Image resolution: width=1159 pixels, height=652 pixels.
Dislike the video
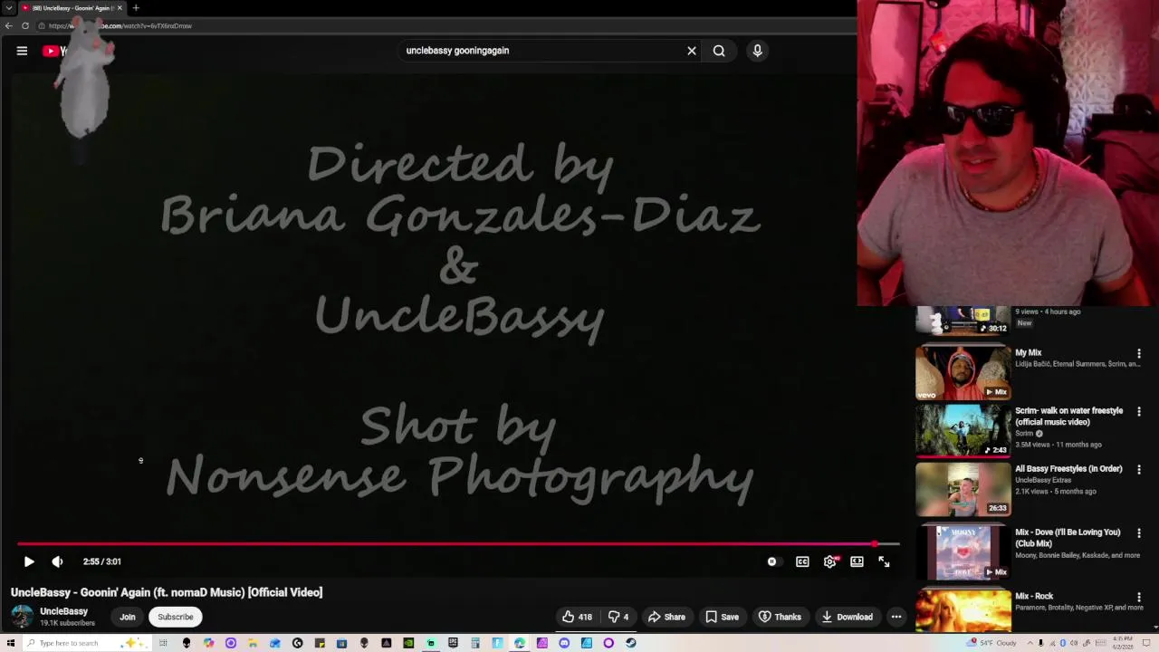tap(618, 617)
